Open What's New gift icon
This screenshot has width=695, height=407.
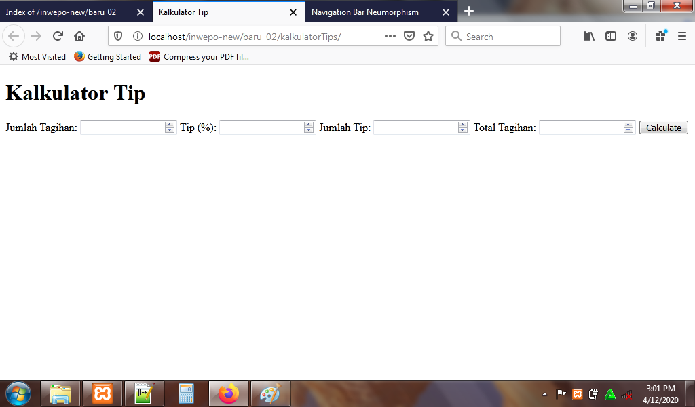(x=661, y=37)
